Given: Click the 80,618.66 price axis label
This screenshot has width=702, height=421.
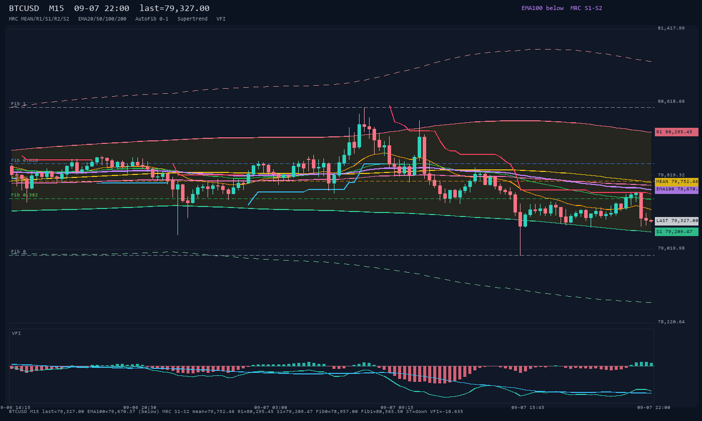Looking at the screenshot, I should click(671, 101).
